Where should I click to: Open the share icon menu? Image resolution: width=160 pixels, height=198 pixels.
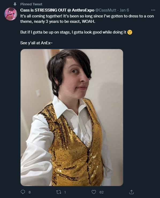click(x=131, y=192)
